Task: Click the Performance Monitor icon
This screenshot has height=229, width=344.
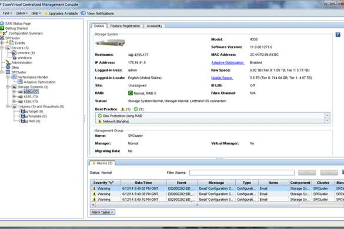Action: [x=14, y=77]
